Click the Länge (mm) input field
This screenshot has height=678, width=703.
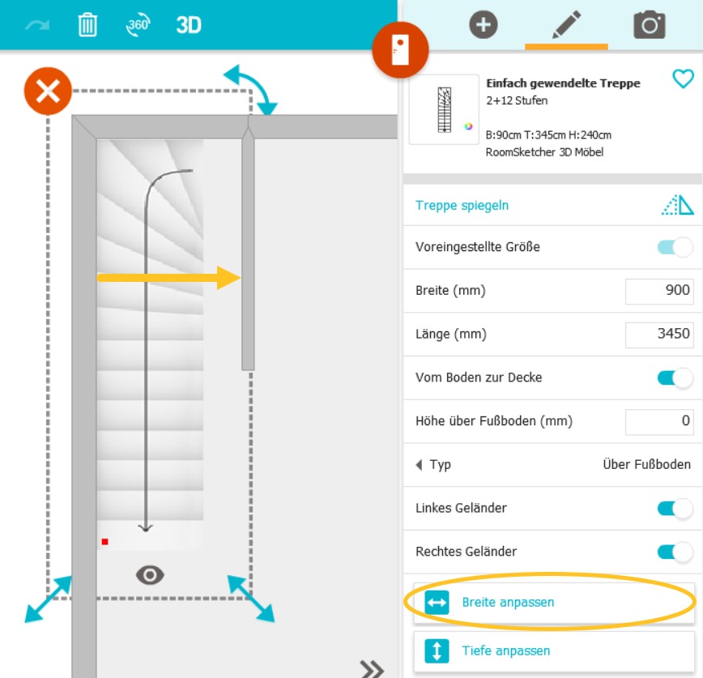[659, 334]
